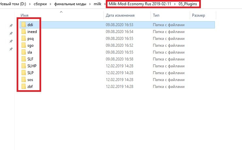Navigate to 'milk' in the address bar
The width and height of the screenshot is (242, 150).
(97, 5)
